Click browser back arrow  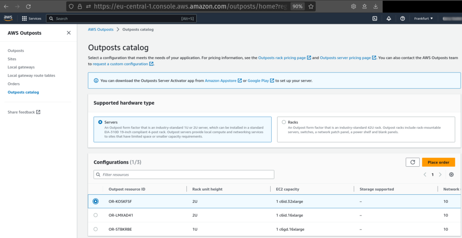6,6
